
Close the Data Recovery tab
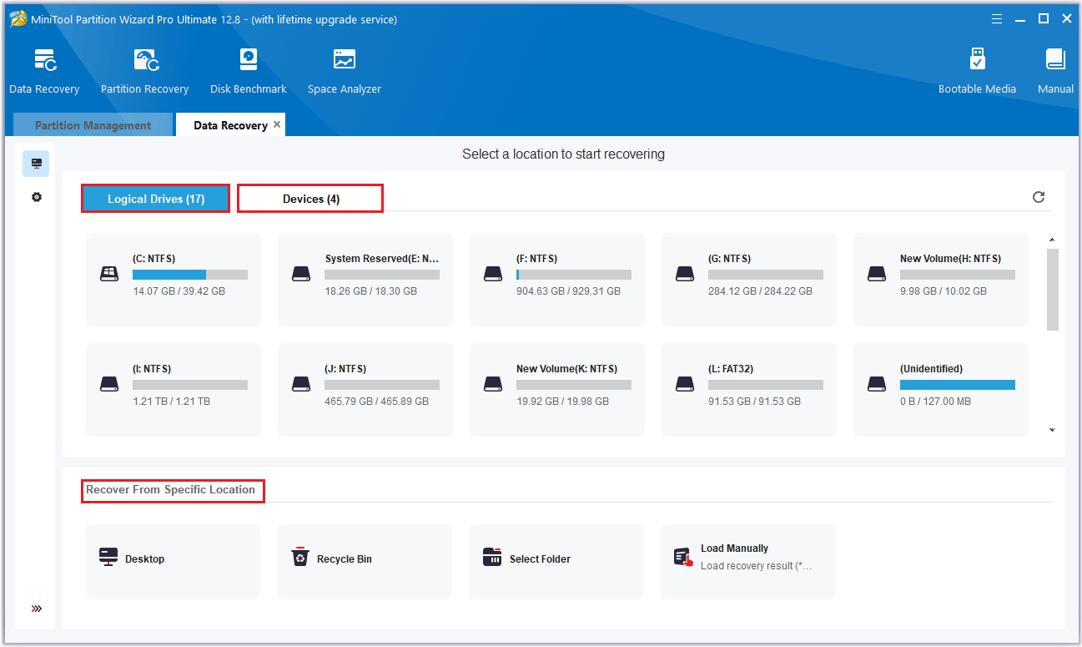tap(277, 124)
